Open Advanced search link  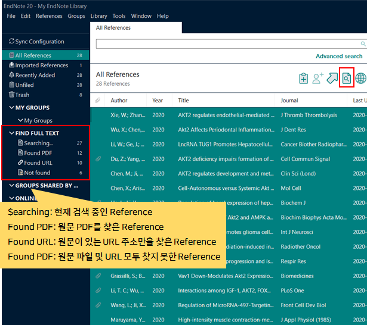click(339, 57)
